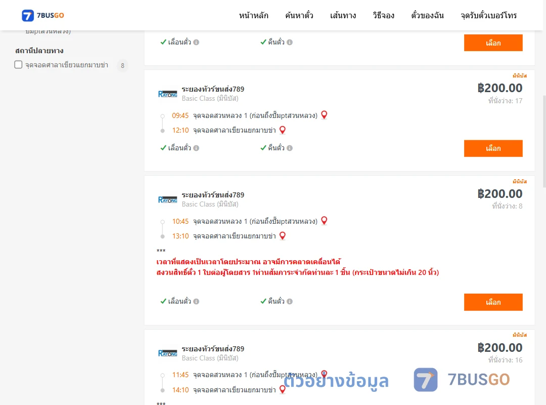
Task: Click info icon beside เลื่อนตั๋ว in 10:45 card
Action: 196,301
